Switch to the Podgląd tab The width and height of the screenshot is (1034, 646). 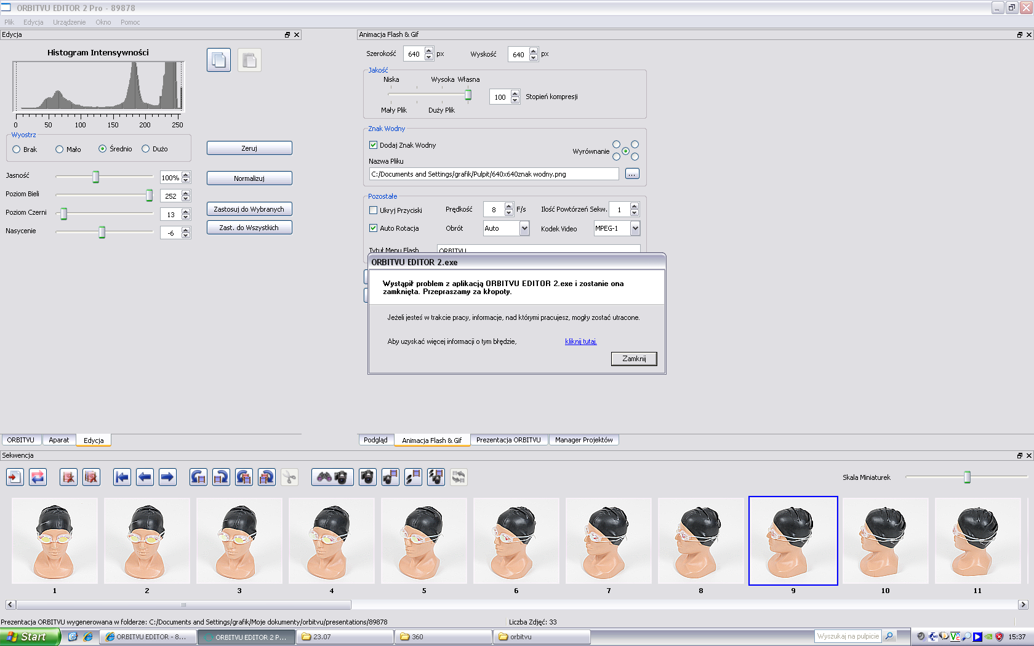point(375,440)
